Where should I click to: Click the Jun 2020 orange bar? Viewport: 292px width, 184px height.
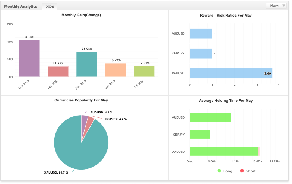[x=115, y=70]
